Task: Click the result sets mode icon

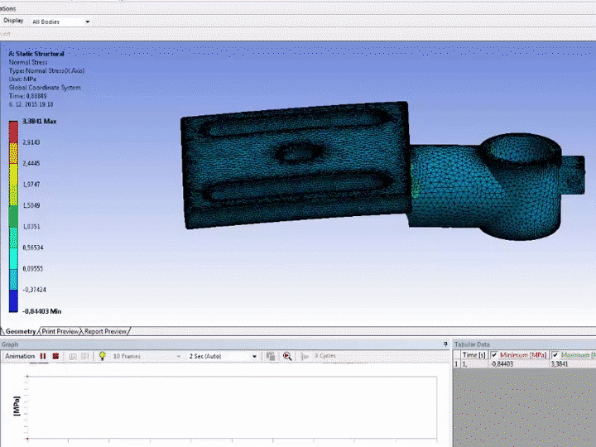Action: click(x=85, y=356)
